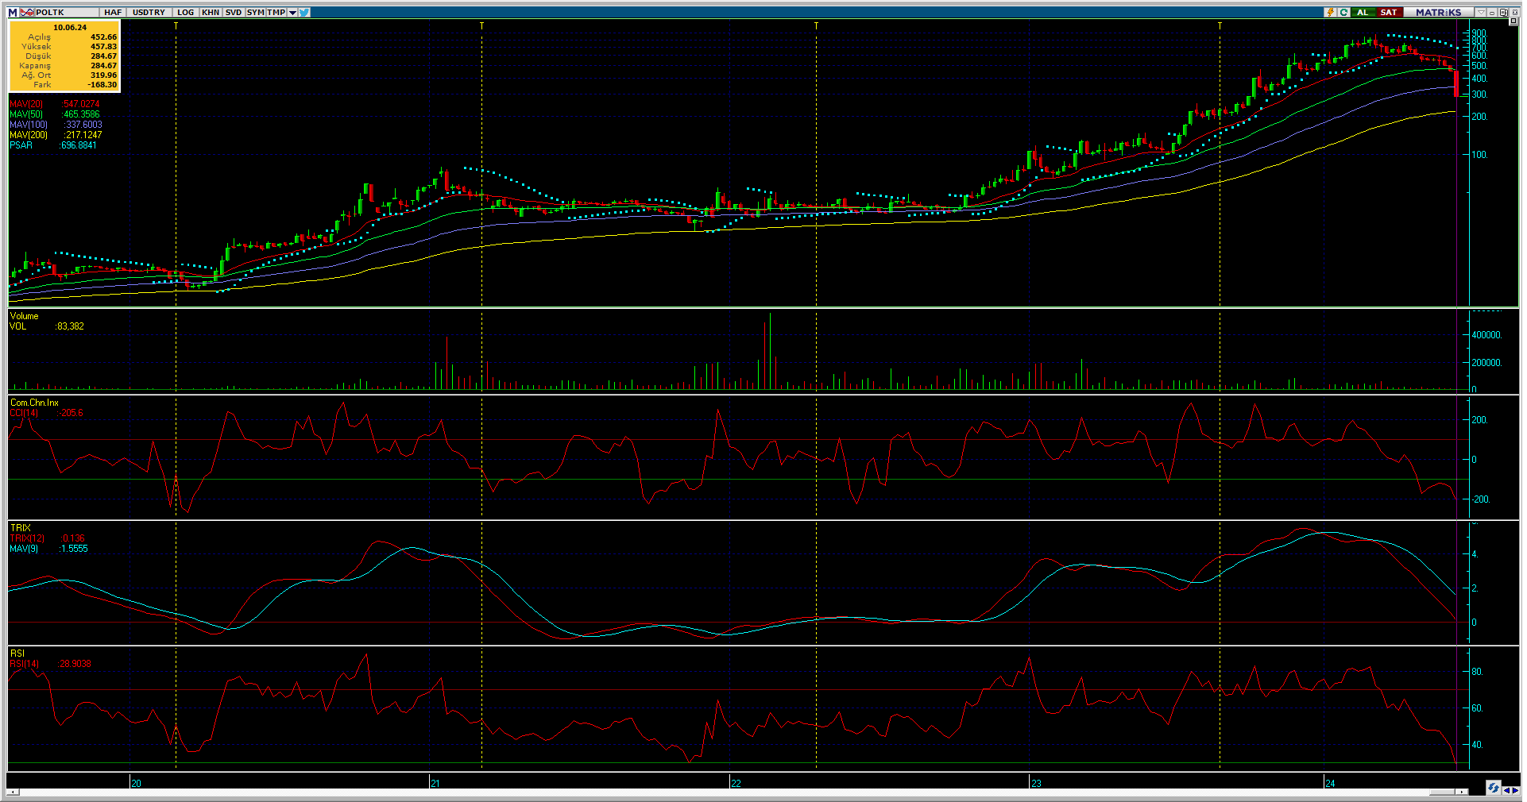This screenshot has width=1527, height=802.
Task: Select the MAV(20) indicator label
Action: point(26,104)
